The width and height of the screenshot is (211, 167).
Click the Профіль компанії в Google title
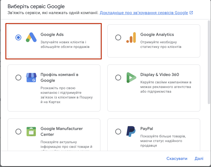[x=59, y=78]
